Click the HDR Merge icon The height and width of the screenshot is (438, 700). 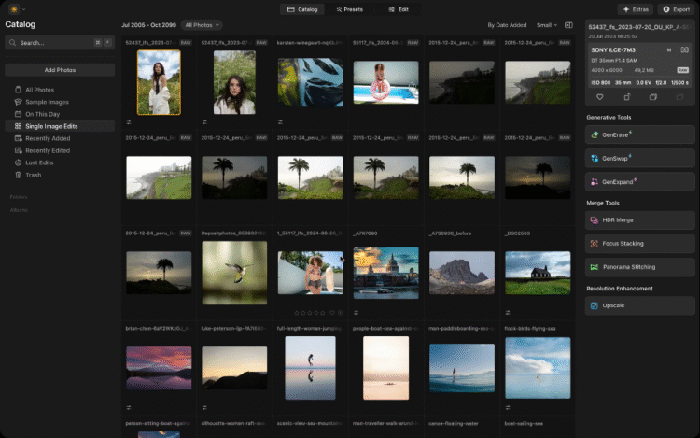[x=595, y=220]
